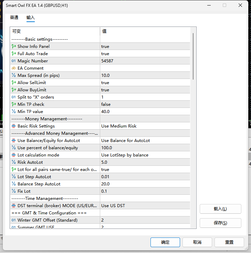Click the 保存(S) button

(x=220, y=223)
